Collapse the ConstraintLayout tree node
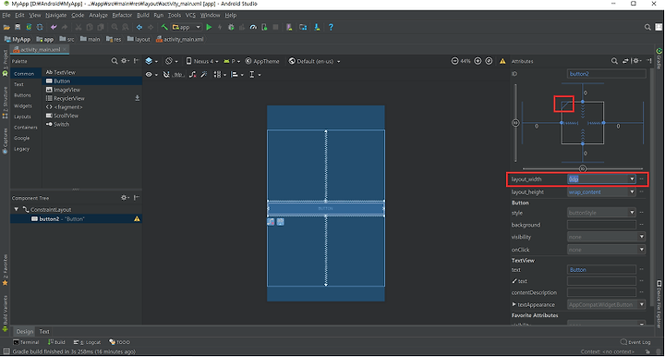The width and height of the screenshot is (665, 357). [x=17, y=209]
